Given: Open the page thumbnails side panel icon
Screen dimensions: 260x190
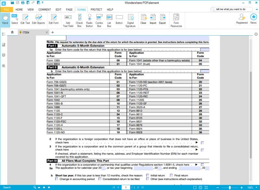Looking at the screenshot, I should pos(4,34).
